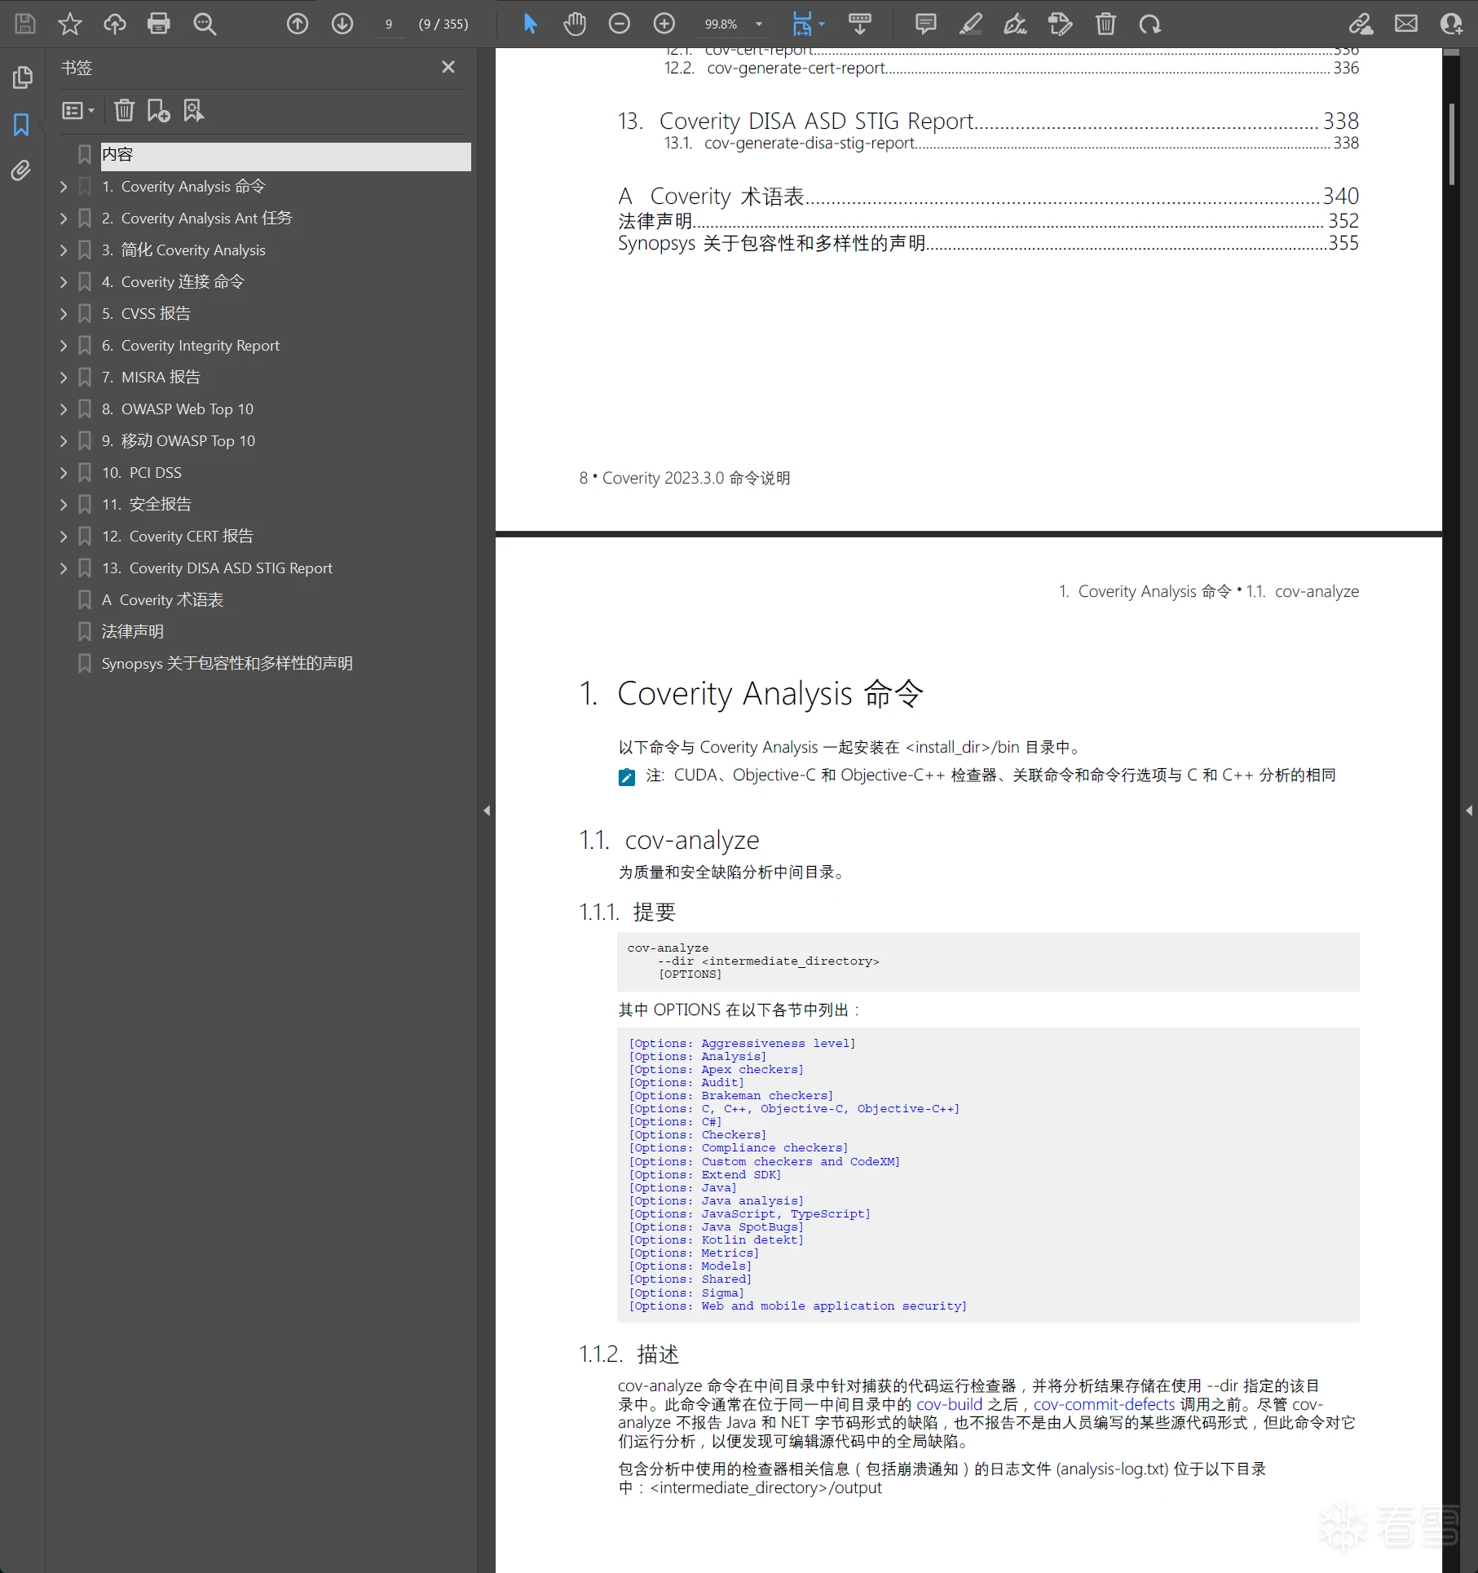The image size is (1478, 1573).
Task: Follow the cov-build link in description
Action: pos(949,1404)
